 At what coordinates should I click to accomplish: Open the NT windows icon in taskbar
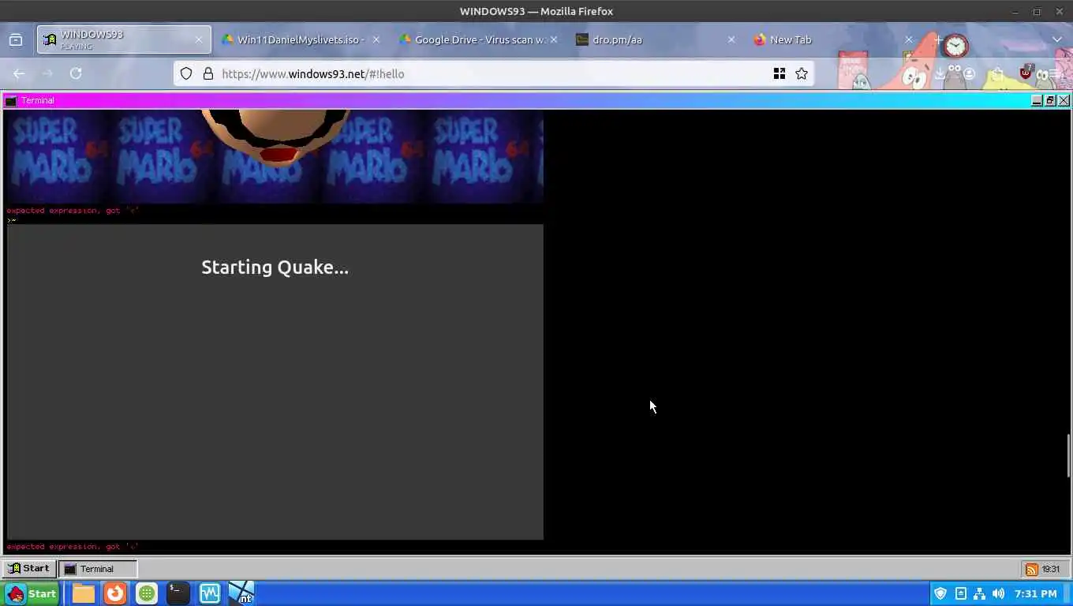[241, 593]
